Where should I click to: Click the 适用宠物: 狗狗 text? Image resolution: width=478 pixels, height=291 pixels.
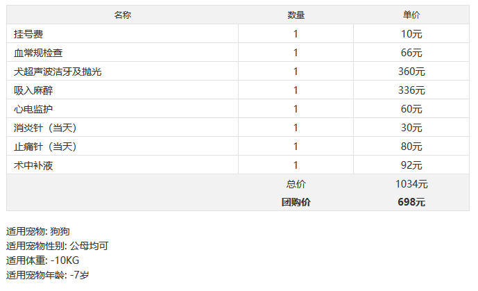[38, 231]
